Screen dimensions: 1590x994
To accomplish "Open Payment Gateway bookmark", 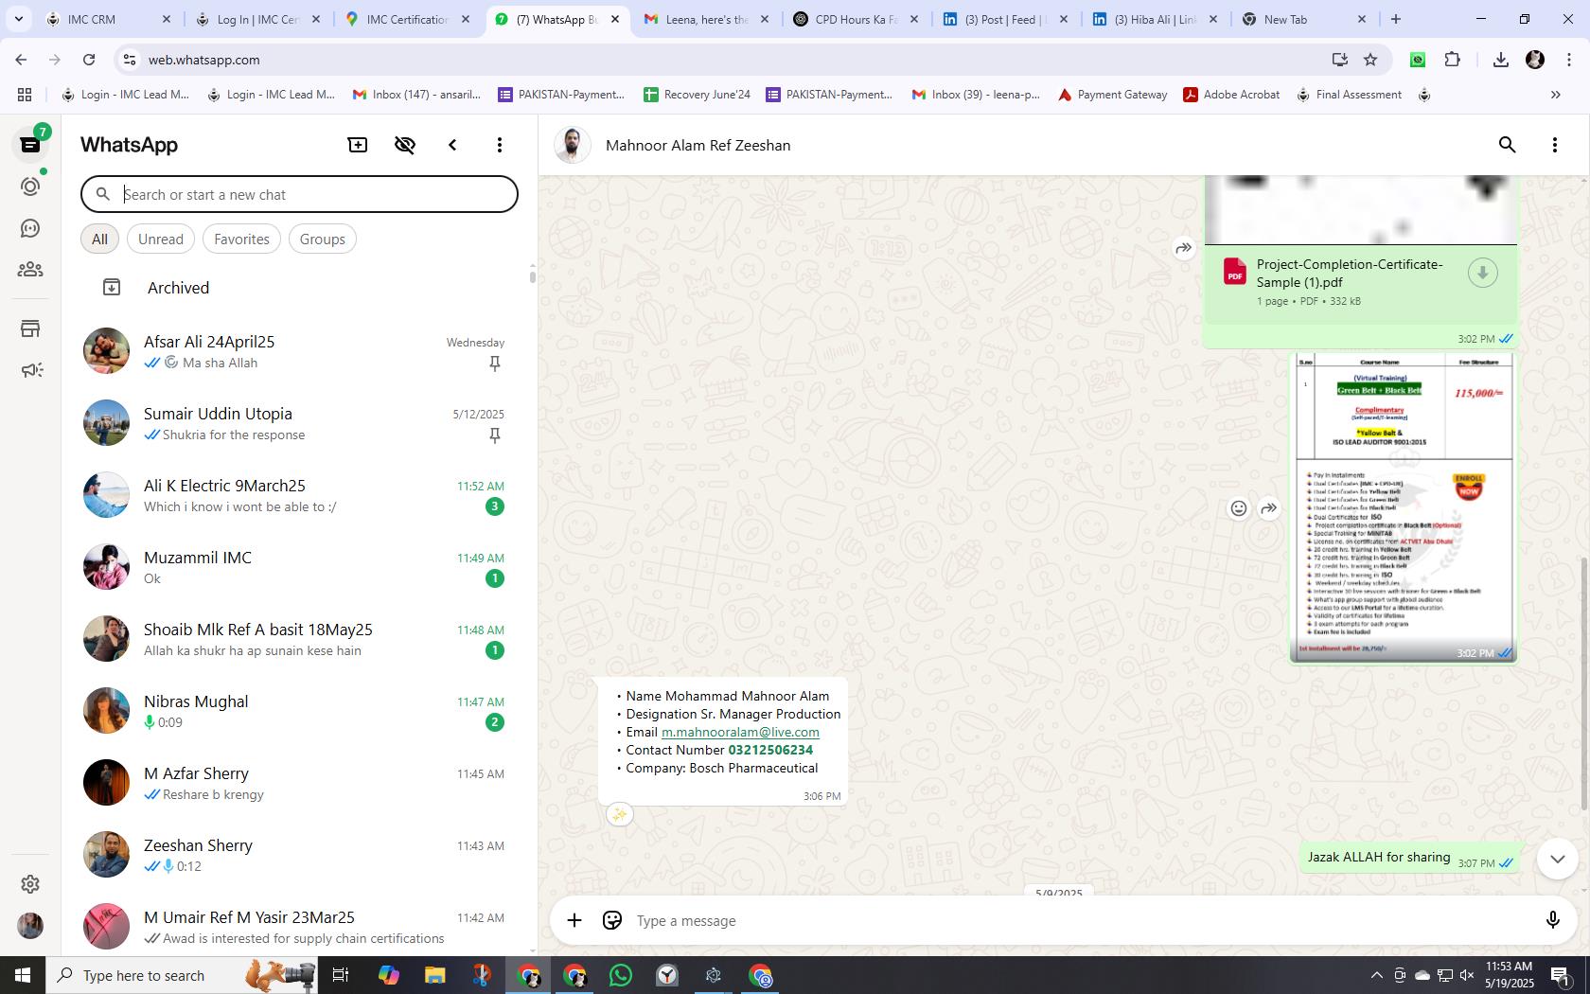I will tap(1112, 95).
